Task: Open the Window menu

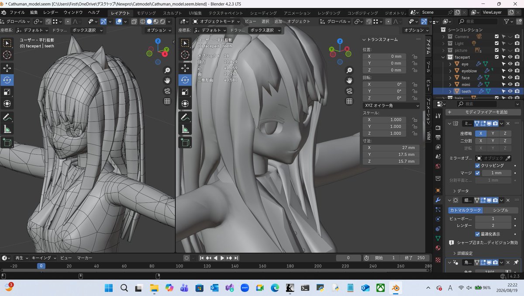Action: [x=73, y=13]
